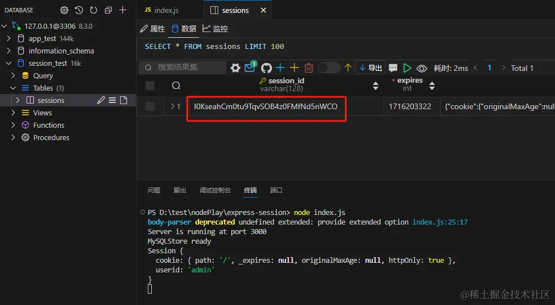Collapse the session_test database
The image size is (555, 305).
tap(9, 63)
